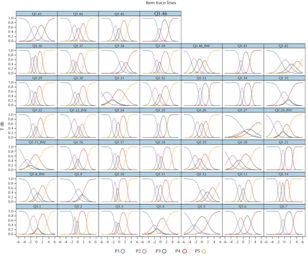This screenshot has width=308, height=259.
Task: Select the Q1.40_INV panel header
Action: click(202, 46)
